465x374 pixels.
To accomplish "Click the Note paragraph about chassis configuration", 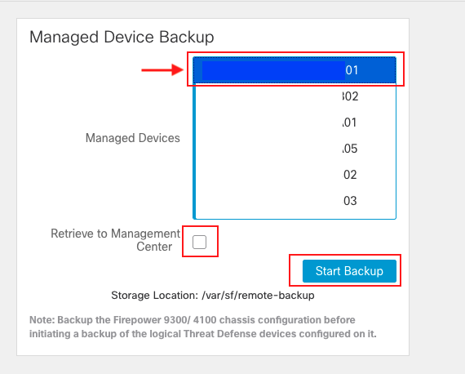I will [x=203, y=327].
